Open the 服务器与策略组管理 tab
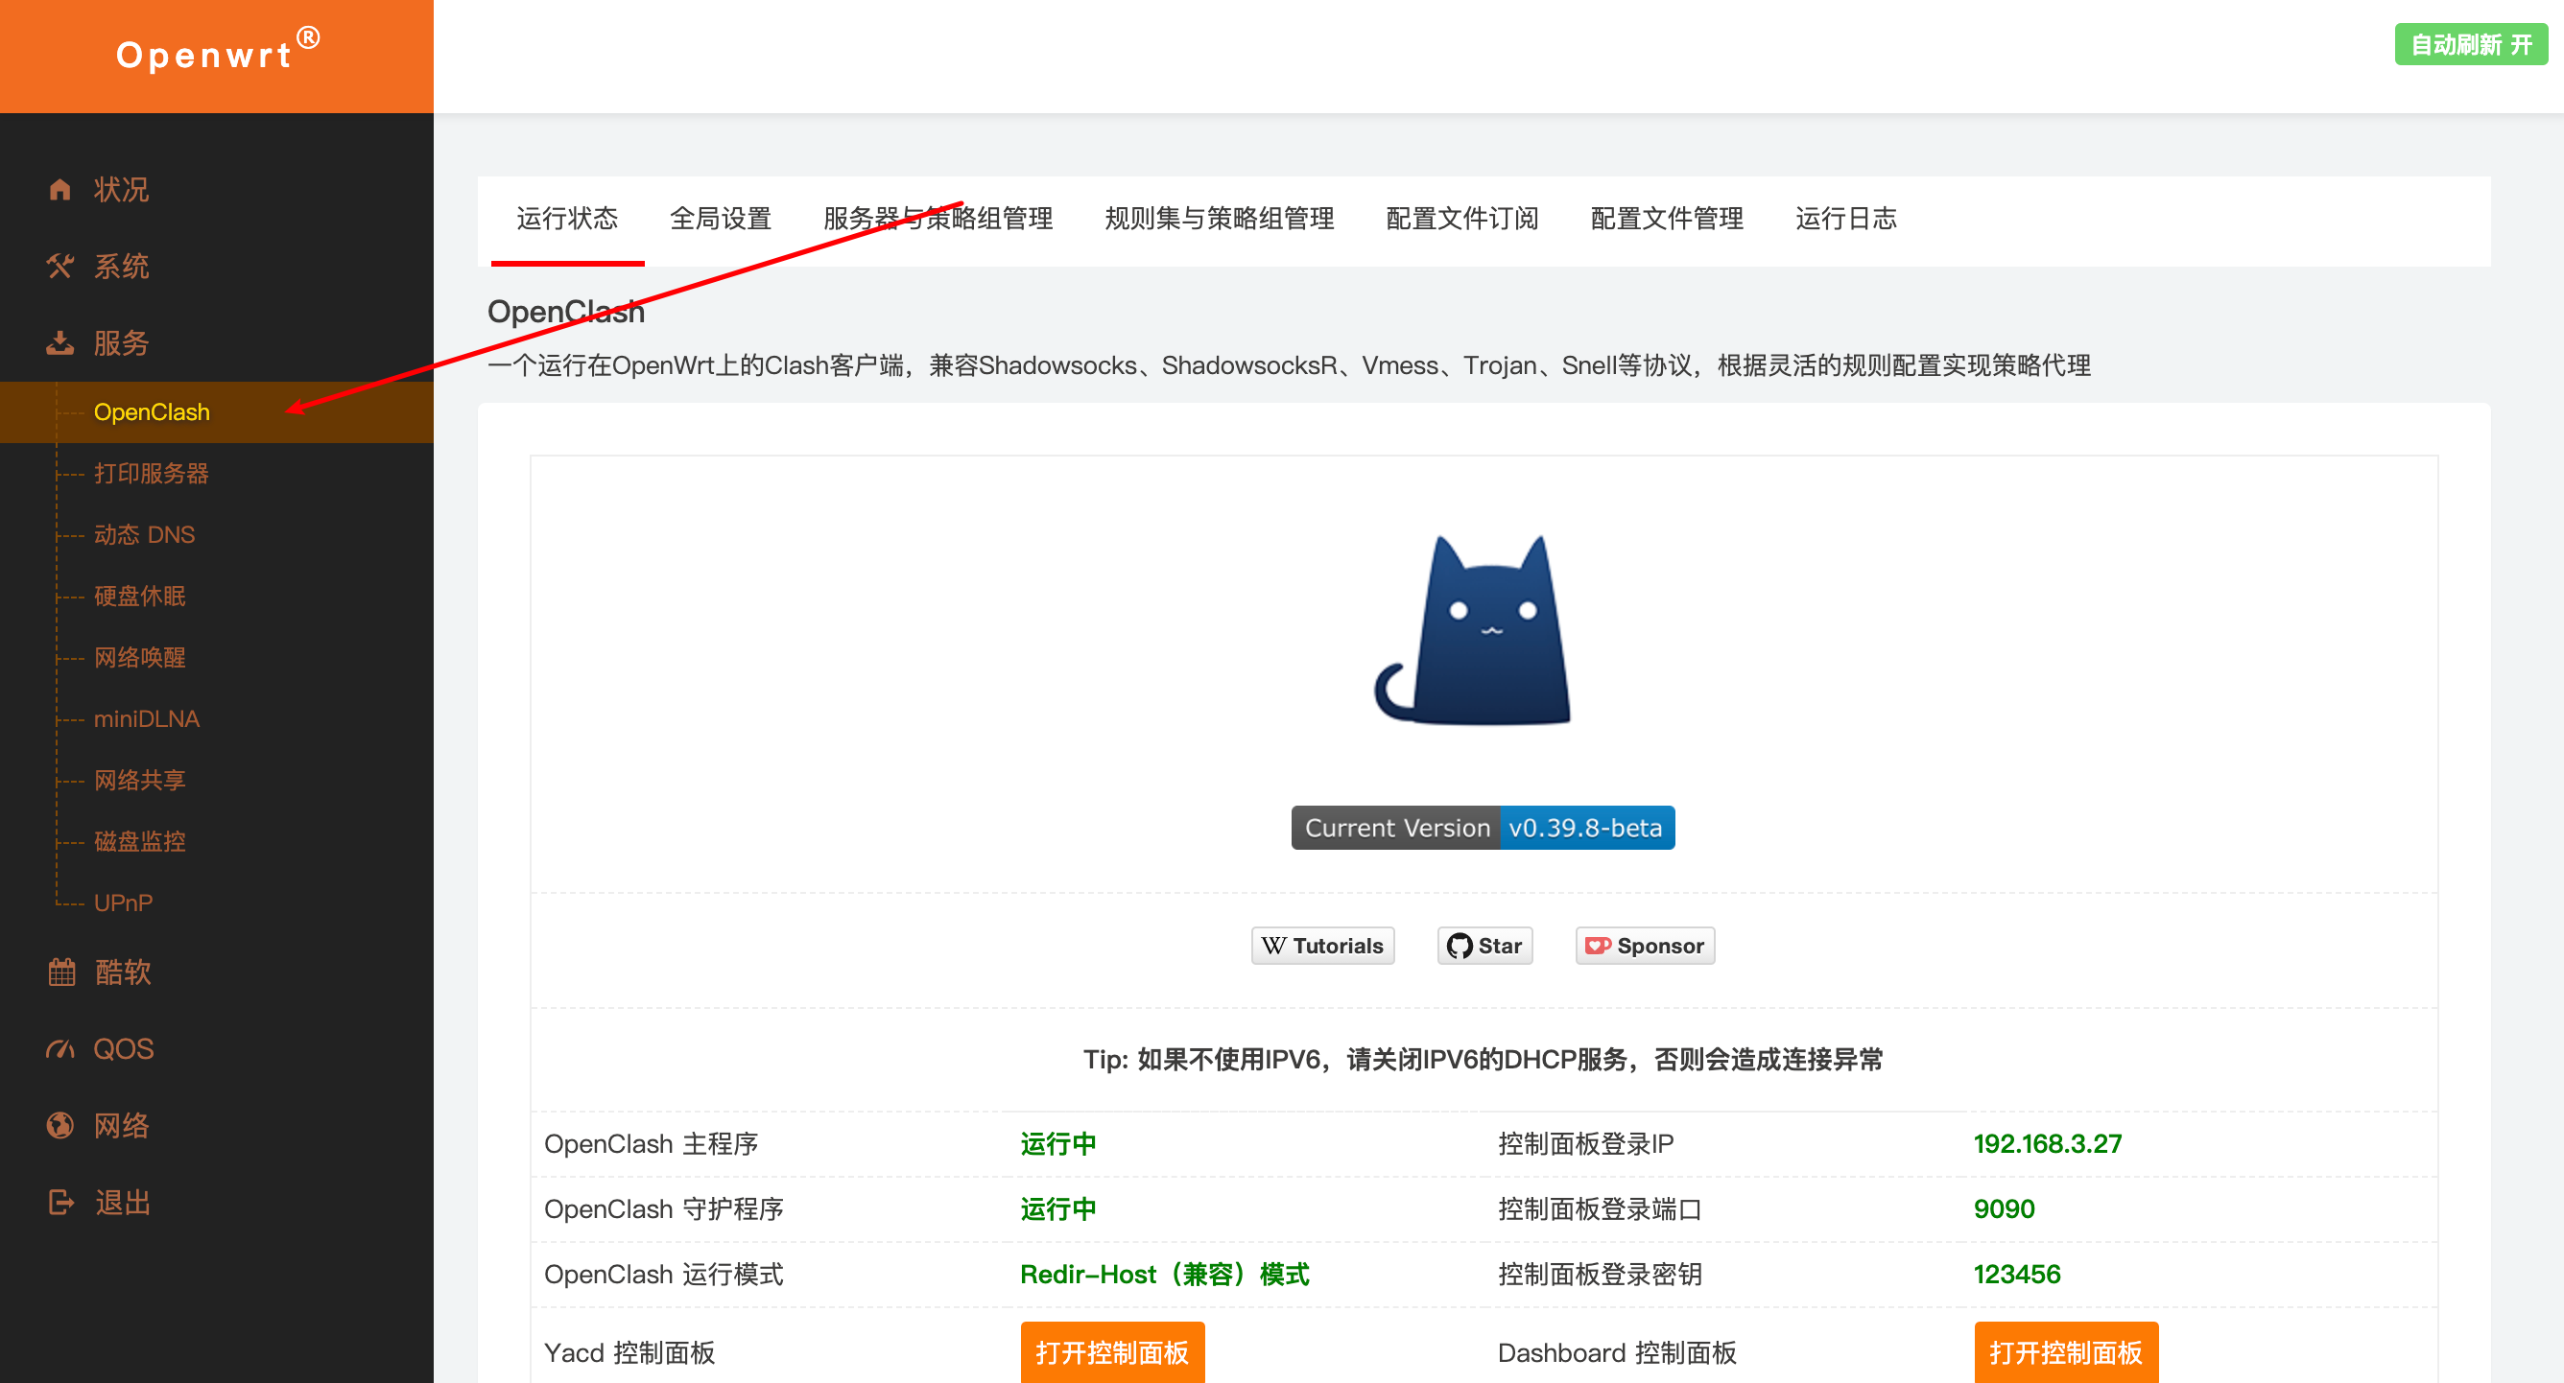The image size is (2564, 1383). (938, 219)
